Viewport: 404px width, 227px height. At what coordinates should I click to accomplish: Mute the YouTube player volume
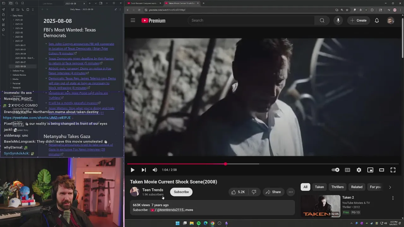pyautogui.click(x=155, y=170)
